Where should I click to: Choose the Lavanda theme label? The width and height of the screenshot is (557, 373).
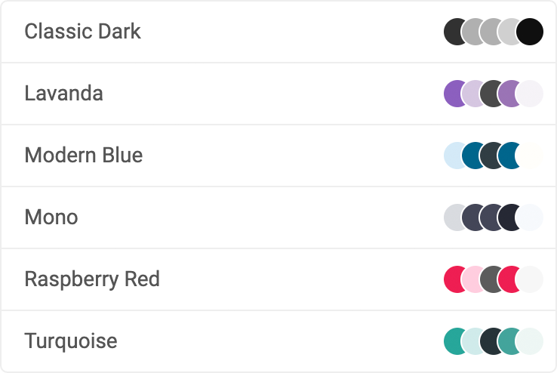[x=63, y=94]
